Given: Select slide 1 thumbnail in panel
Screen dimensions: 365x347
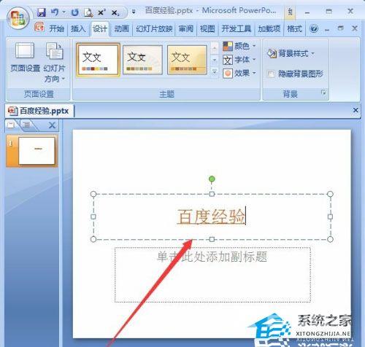Looking at the screenshot, I should pyautogui.click(x=36, y=151).
